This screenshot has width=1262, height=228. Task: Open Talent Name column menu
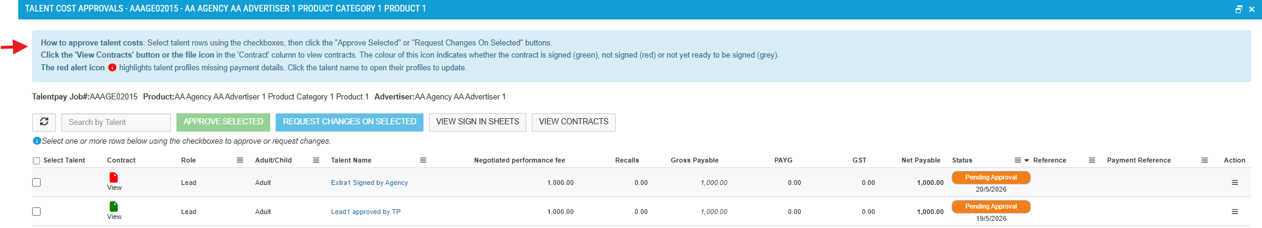[423, 160]
